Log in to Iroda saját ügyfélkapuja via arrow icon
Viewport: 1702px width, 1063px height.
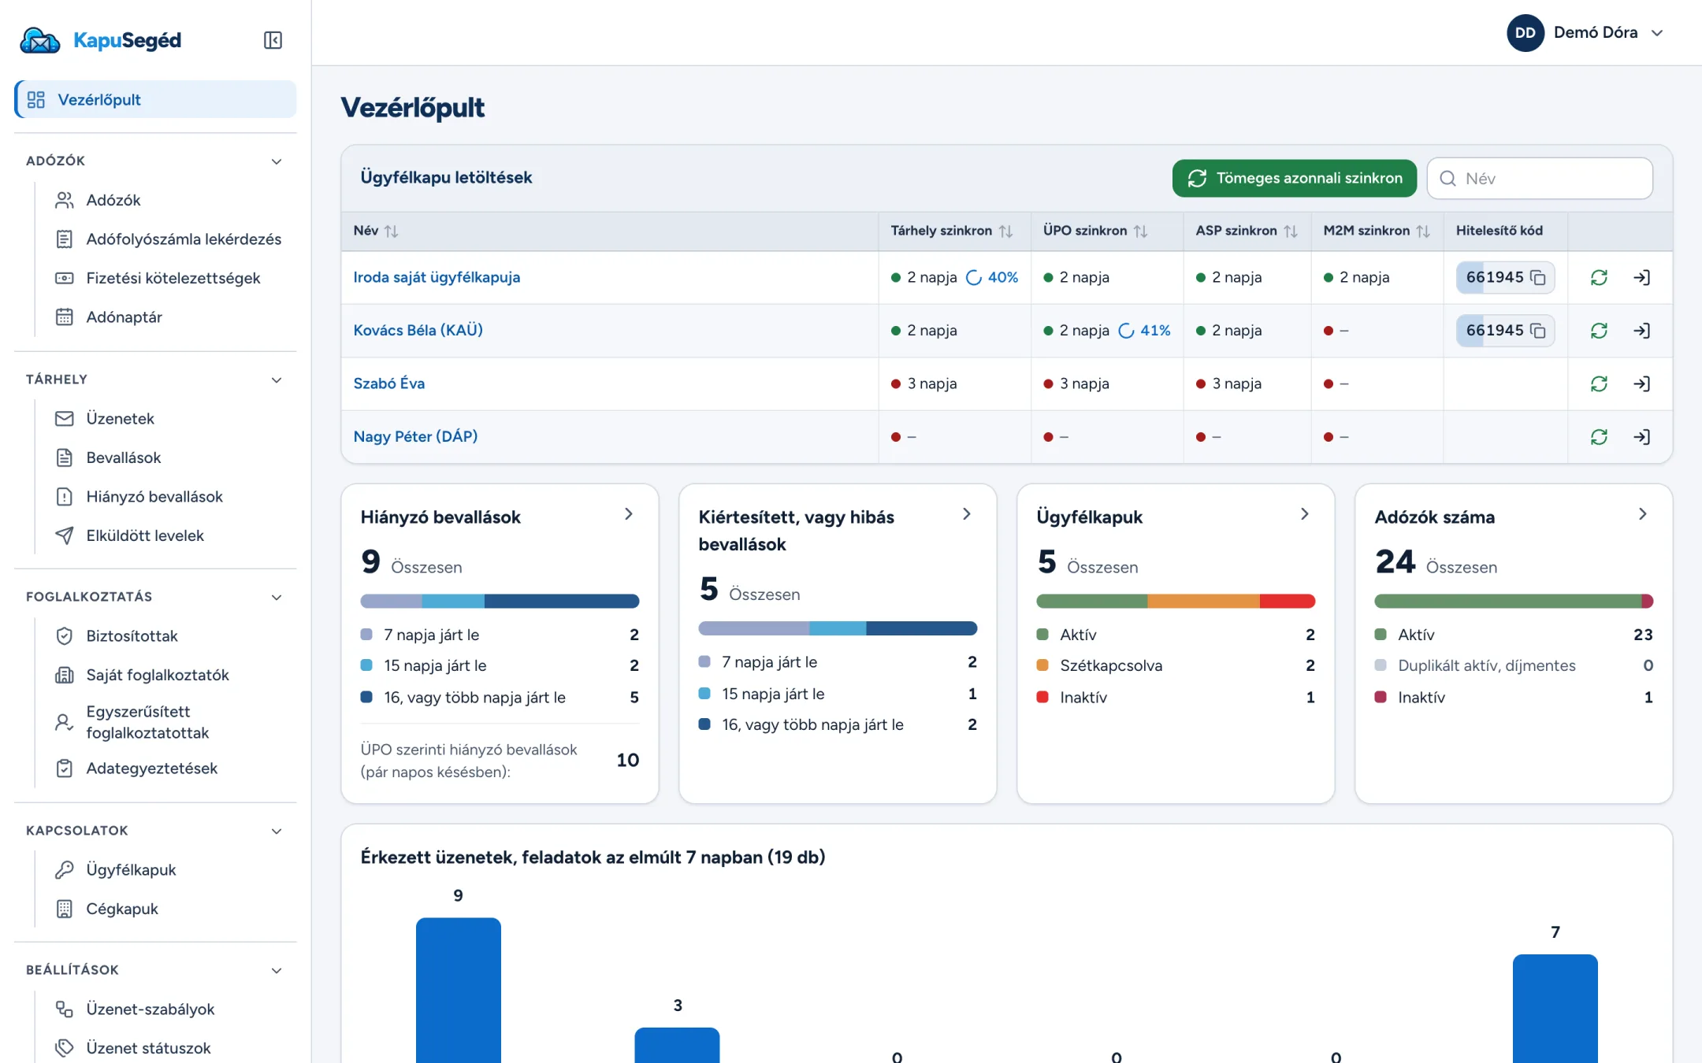pyautogui.click(x=1642, y=277)
